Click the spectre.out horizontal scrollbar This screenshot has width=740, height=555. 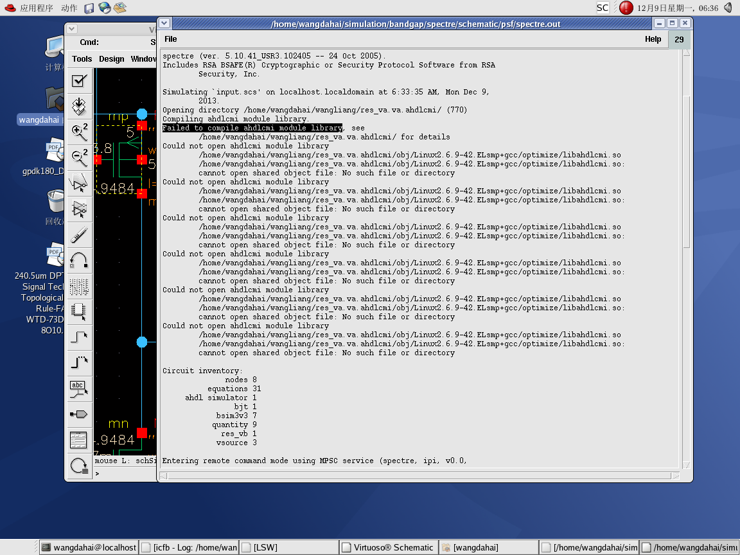(419, 476)
